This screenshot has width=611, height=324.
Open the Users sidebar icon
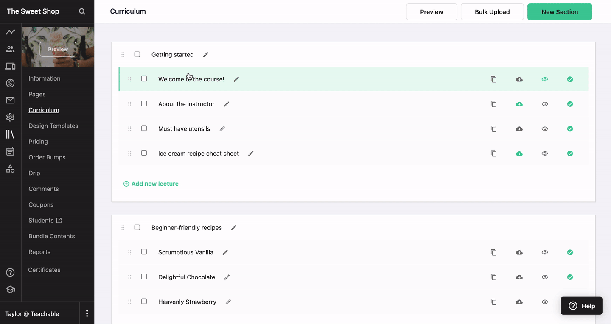(10, 49)
